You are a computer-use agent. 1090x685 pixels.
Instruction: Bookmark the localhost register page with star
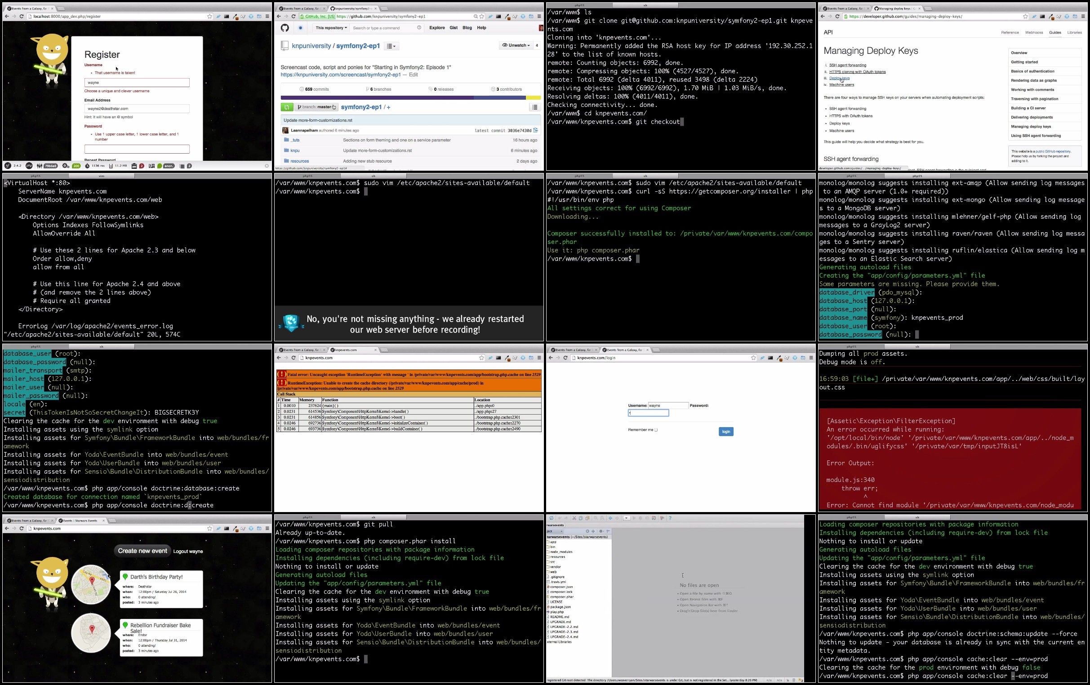(x=209, y=16)
